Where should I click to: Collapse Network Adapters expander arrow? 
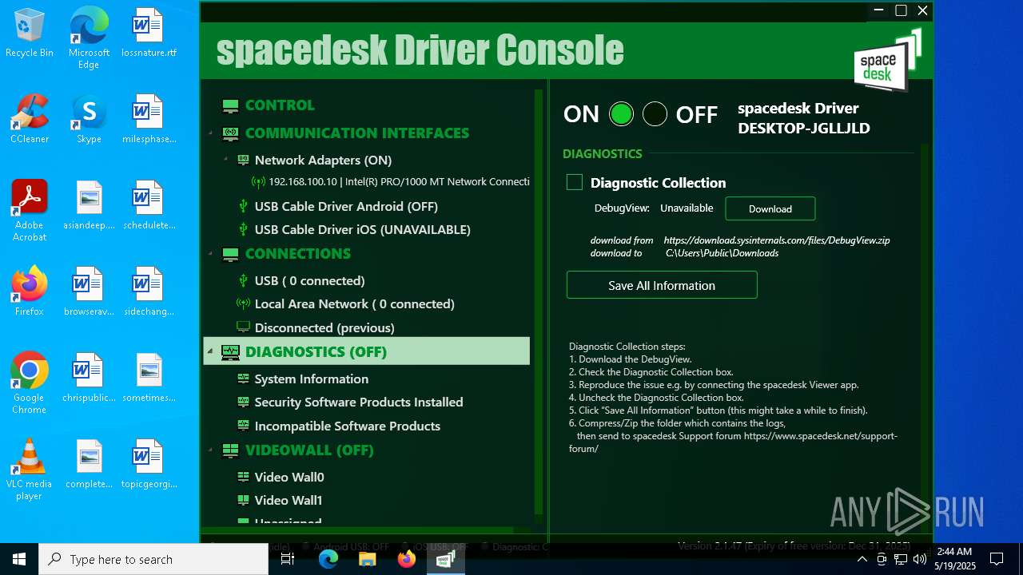pos(226,160)
